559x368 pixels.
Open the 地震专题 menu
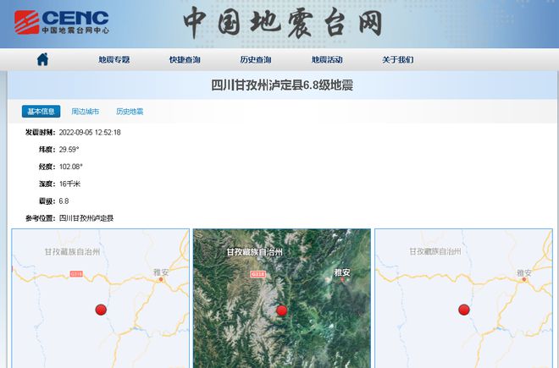[x=114, y=60]
